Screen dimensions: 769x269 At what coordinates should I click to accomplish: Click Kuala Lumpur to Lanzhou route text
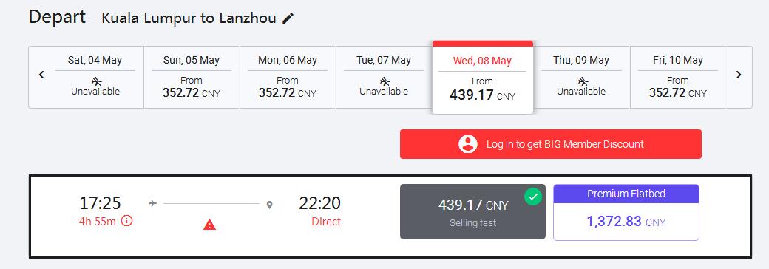[189, 18]
